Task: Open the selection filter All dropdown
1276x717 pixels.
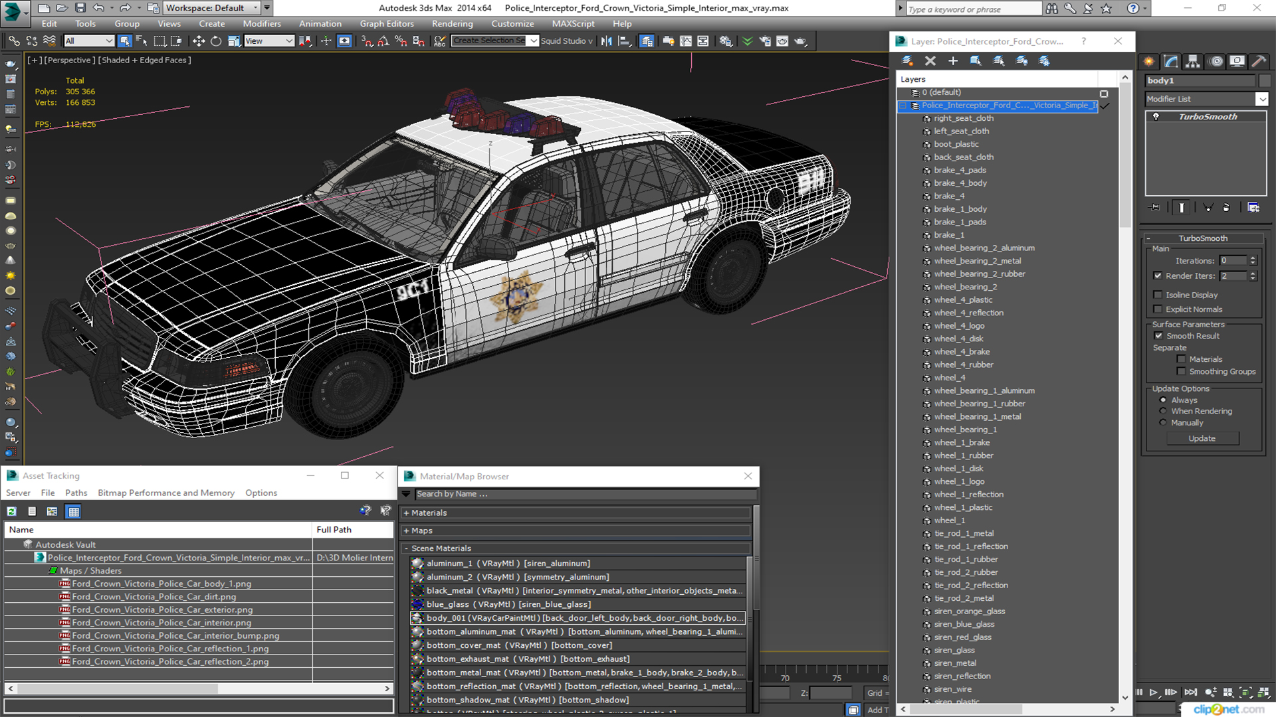Action: 89,41
